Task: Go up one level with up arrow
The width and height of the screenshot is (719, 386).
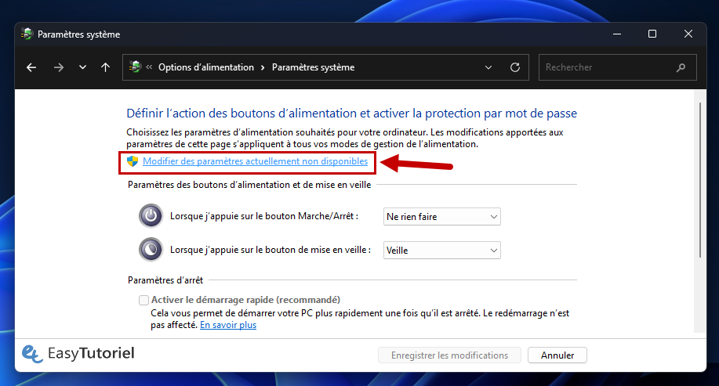Action: pyautogui.click(x=106, y=67)
